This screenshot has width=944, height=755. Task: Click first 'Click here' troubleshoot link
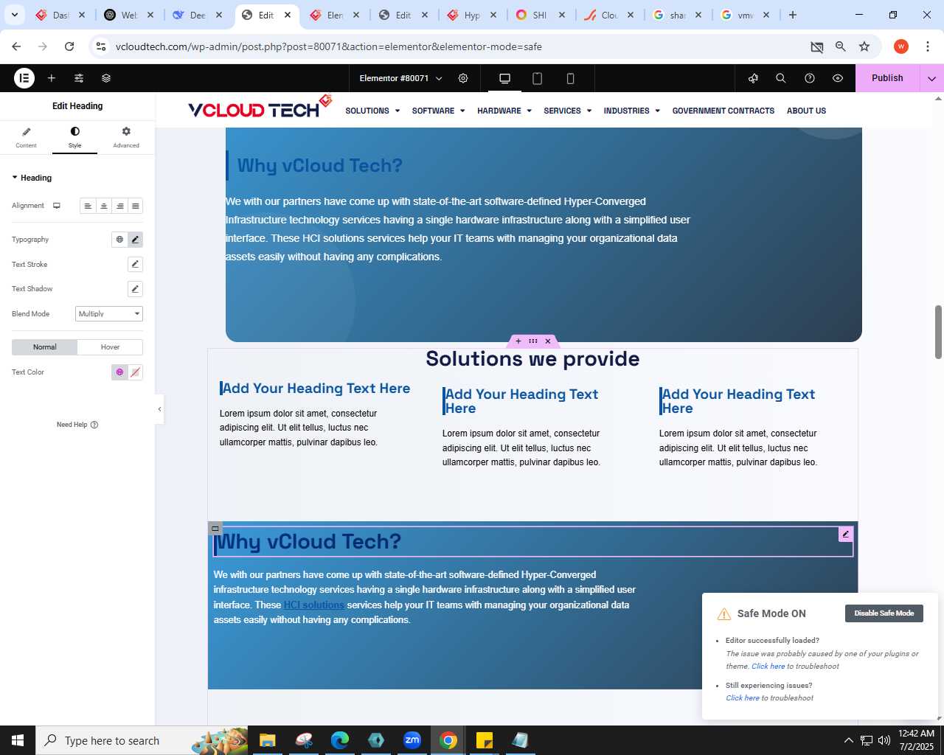(768, 667)
